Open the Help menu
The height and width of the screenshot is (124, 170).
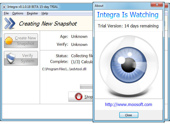click(45, 13)
